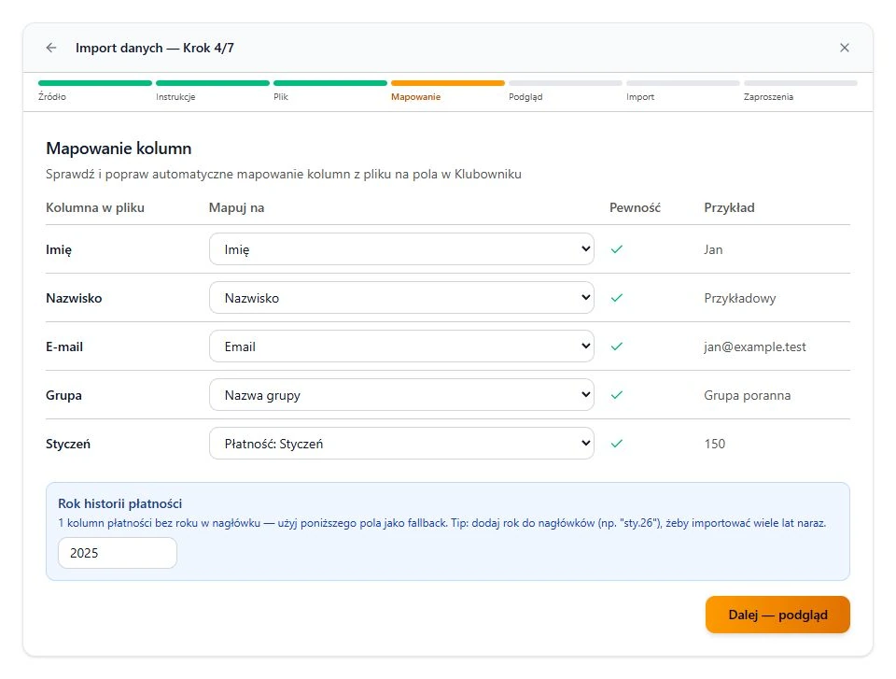Click the Import danych — Krok 4/7 title

pyautogui.click(x=154, y=48)
